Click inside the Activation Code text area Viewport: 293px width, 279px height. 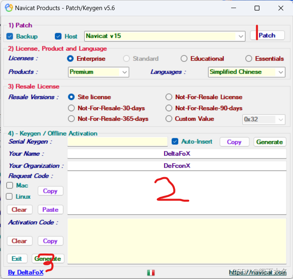(x=177, y=241)
